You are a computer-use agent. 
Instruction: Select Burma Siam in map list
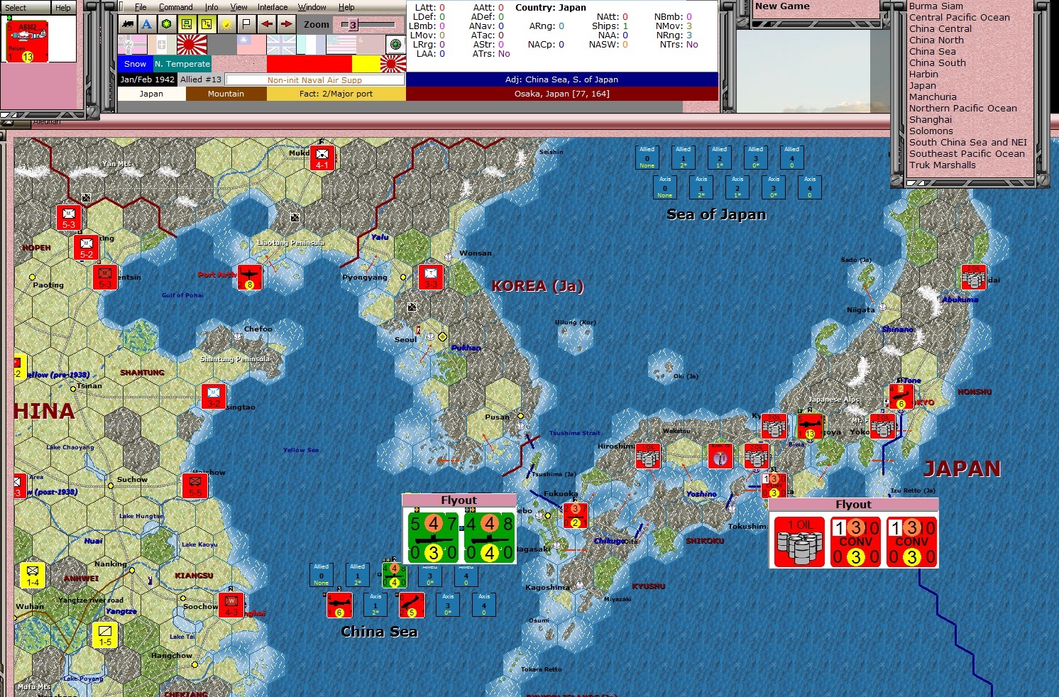(x=936, y=6)
